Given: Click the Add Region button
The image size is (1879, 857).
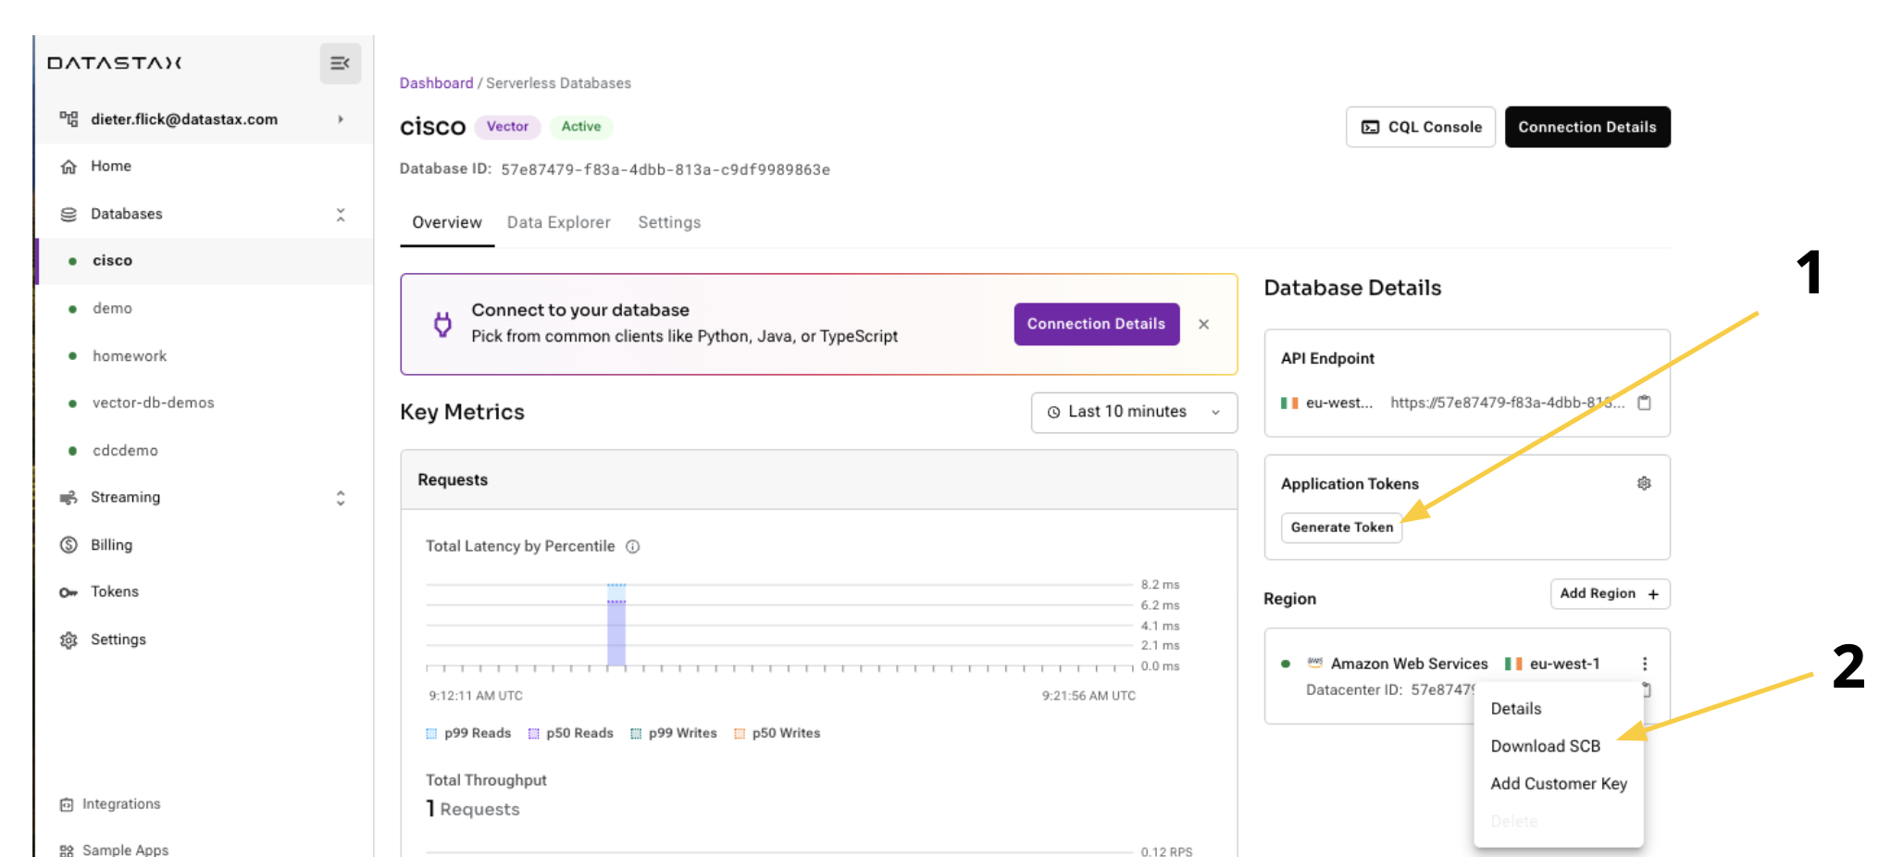Looking at the screenshot, I should point(1610,593).
